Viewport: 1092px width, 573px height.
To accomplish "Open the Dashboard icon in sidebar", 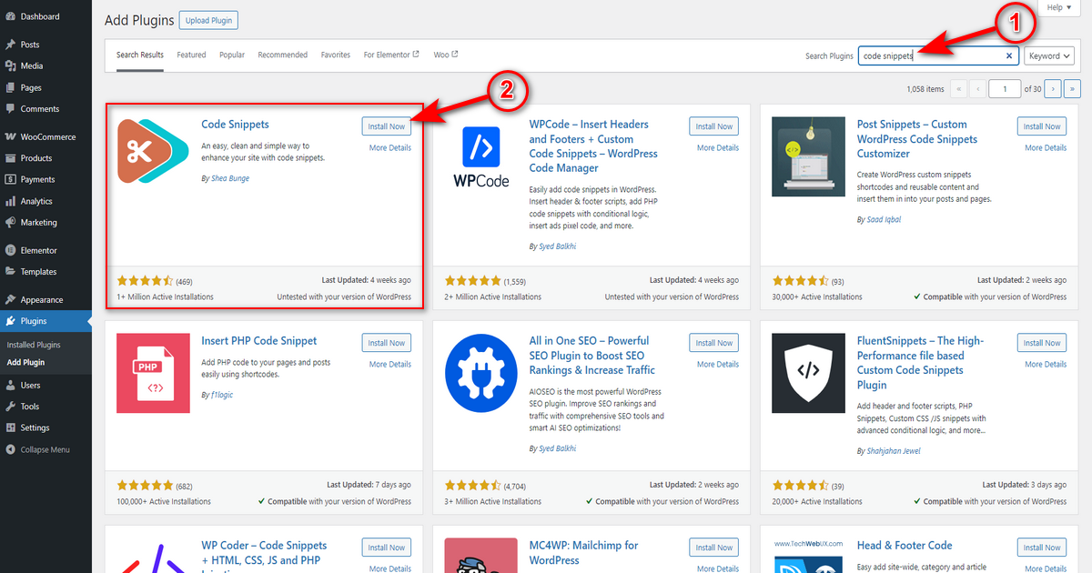I will click(x=10, y=16).
